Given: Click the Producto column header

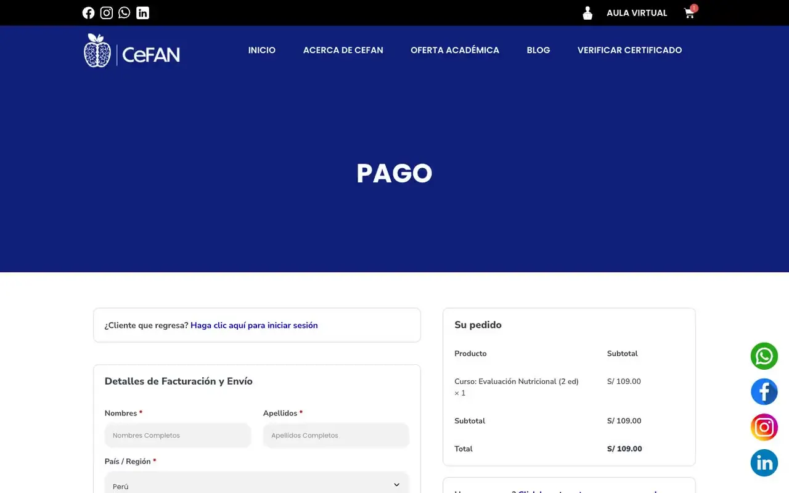Looking at the screenshot, I should pos(470,354).
